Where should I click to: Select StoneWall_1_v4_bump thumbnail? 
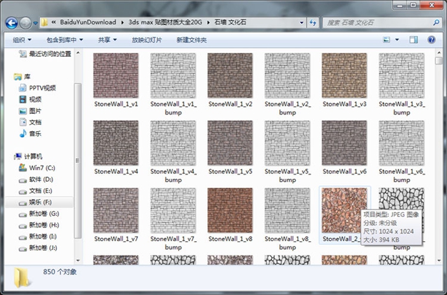173,143
